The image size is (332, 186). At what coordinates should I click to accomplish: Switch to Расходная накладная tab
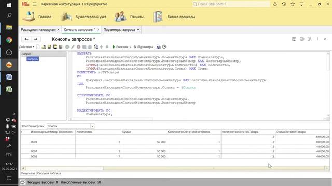38,30
